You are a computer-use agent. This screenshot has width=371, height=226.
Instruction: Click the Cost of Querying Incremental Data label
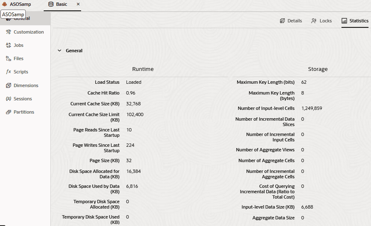267,192
